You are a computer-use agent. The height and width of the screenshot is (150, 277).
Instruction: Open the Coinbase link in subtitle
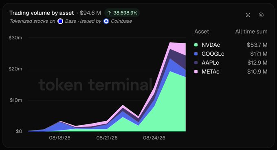[x=121, y=21]
